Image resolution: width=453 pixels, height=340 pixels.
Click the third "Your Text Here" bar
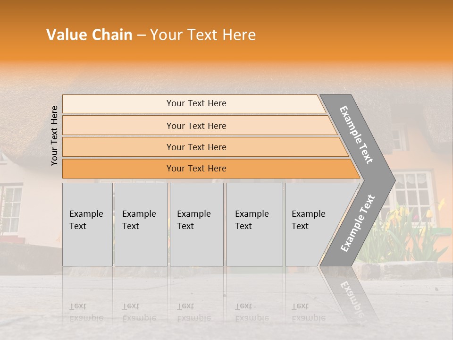click(196, 147)
